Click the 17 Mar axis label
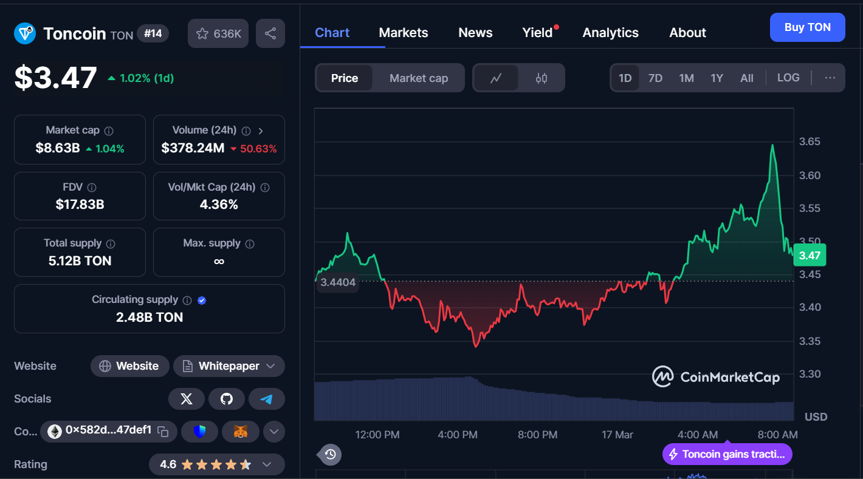Viewport: 863px width, 479px height. click(617, 435)
